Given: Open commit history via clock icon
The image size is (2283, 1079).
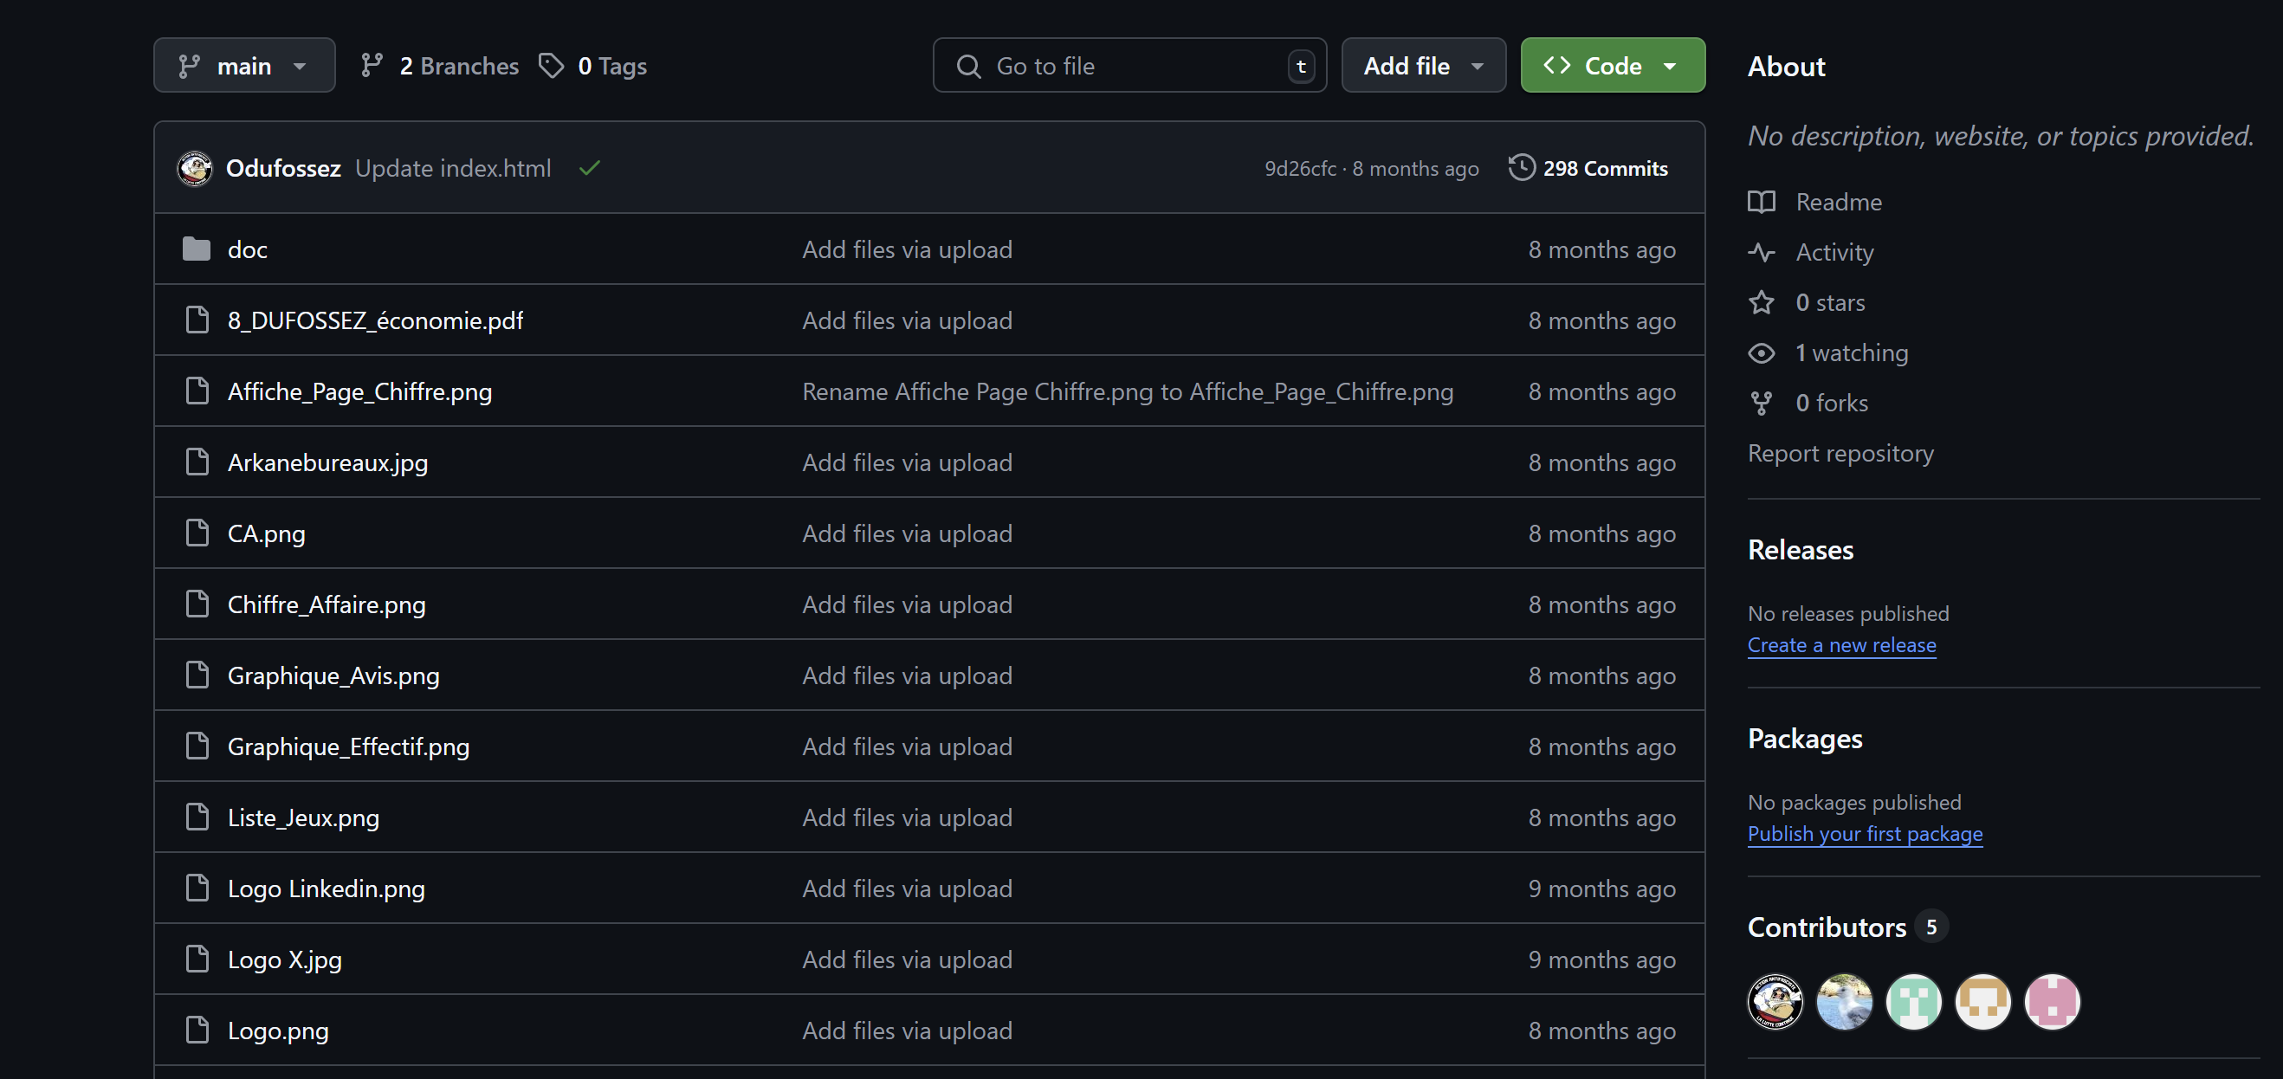Looking at the screenshot, I should (1521, 168).
